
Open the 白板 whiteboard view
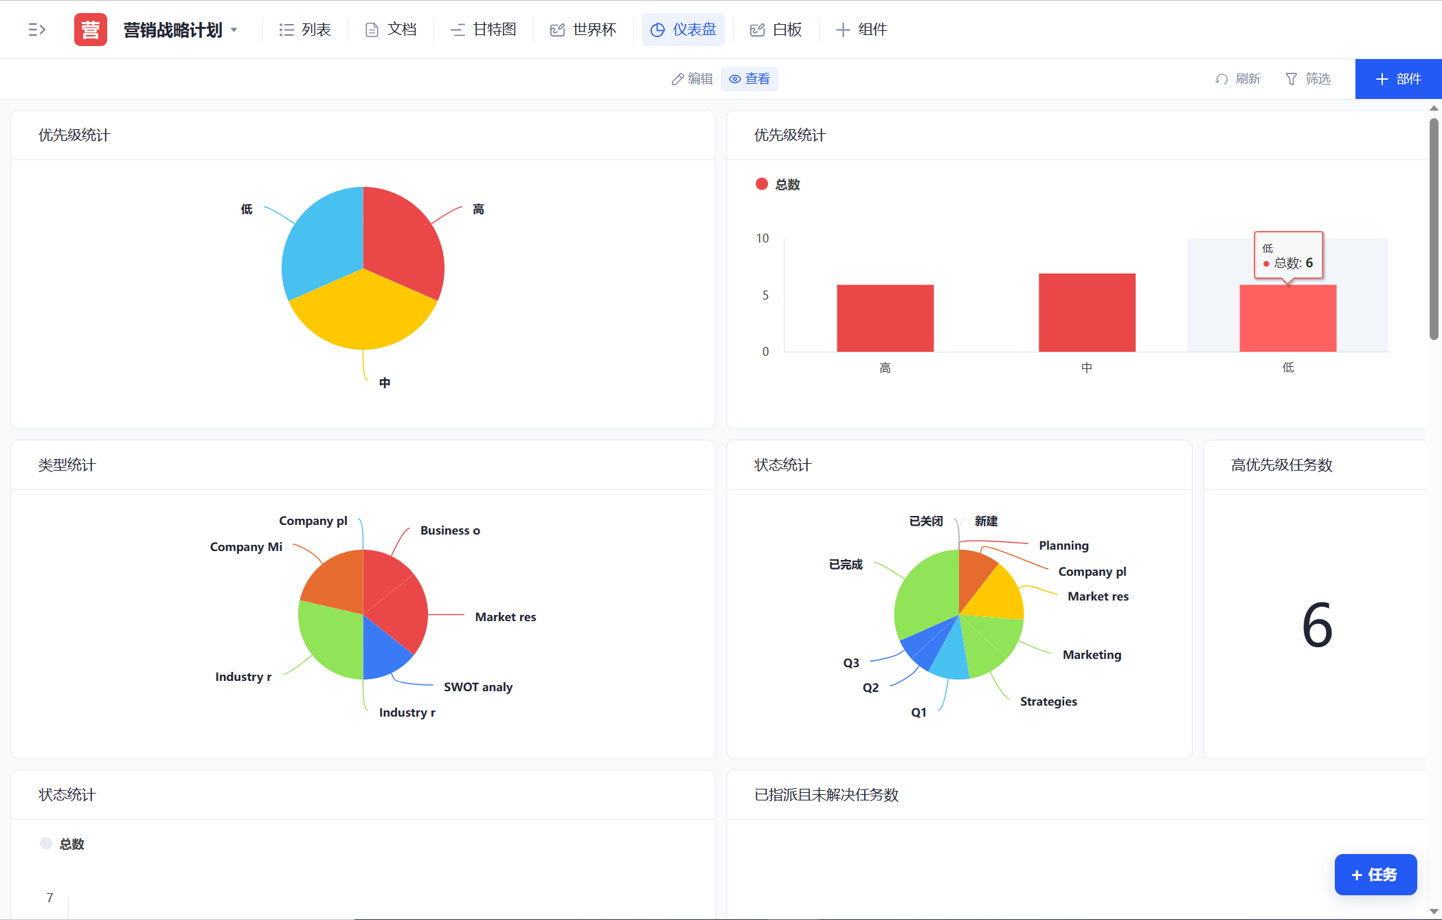776,30
